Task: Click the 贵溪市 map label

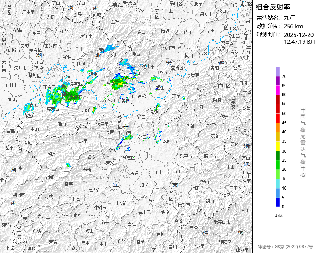Action: coord(184,205)
